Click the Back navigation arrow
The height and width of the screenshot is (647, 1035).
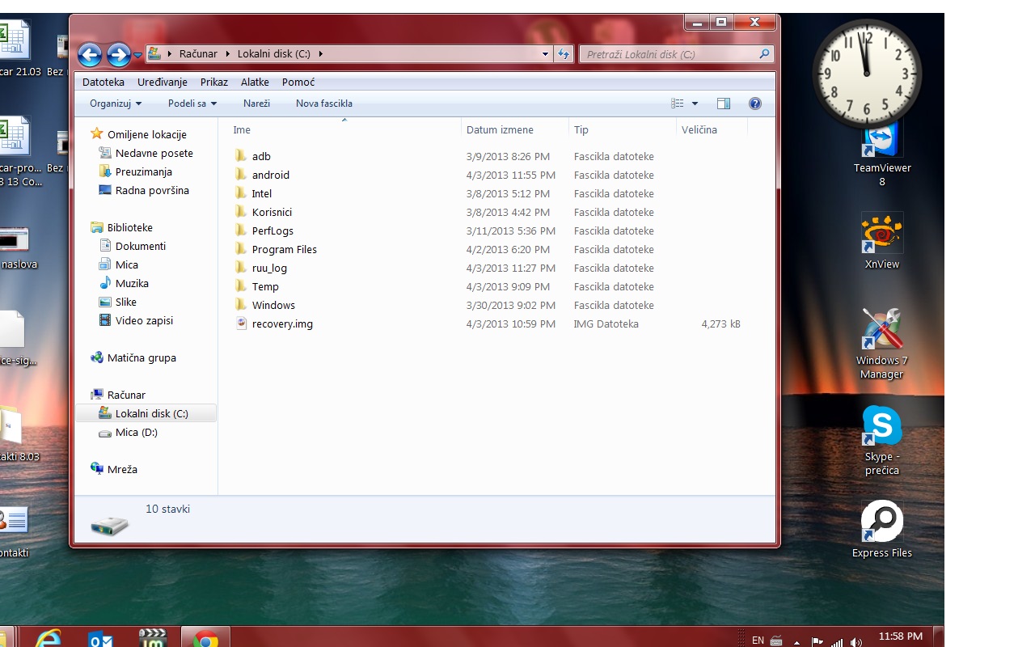(x=90, y=55)
